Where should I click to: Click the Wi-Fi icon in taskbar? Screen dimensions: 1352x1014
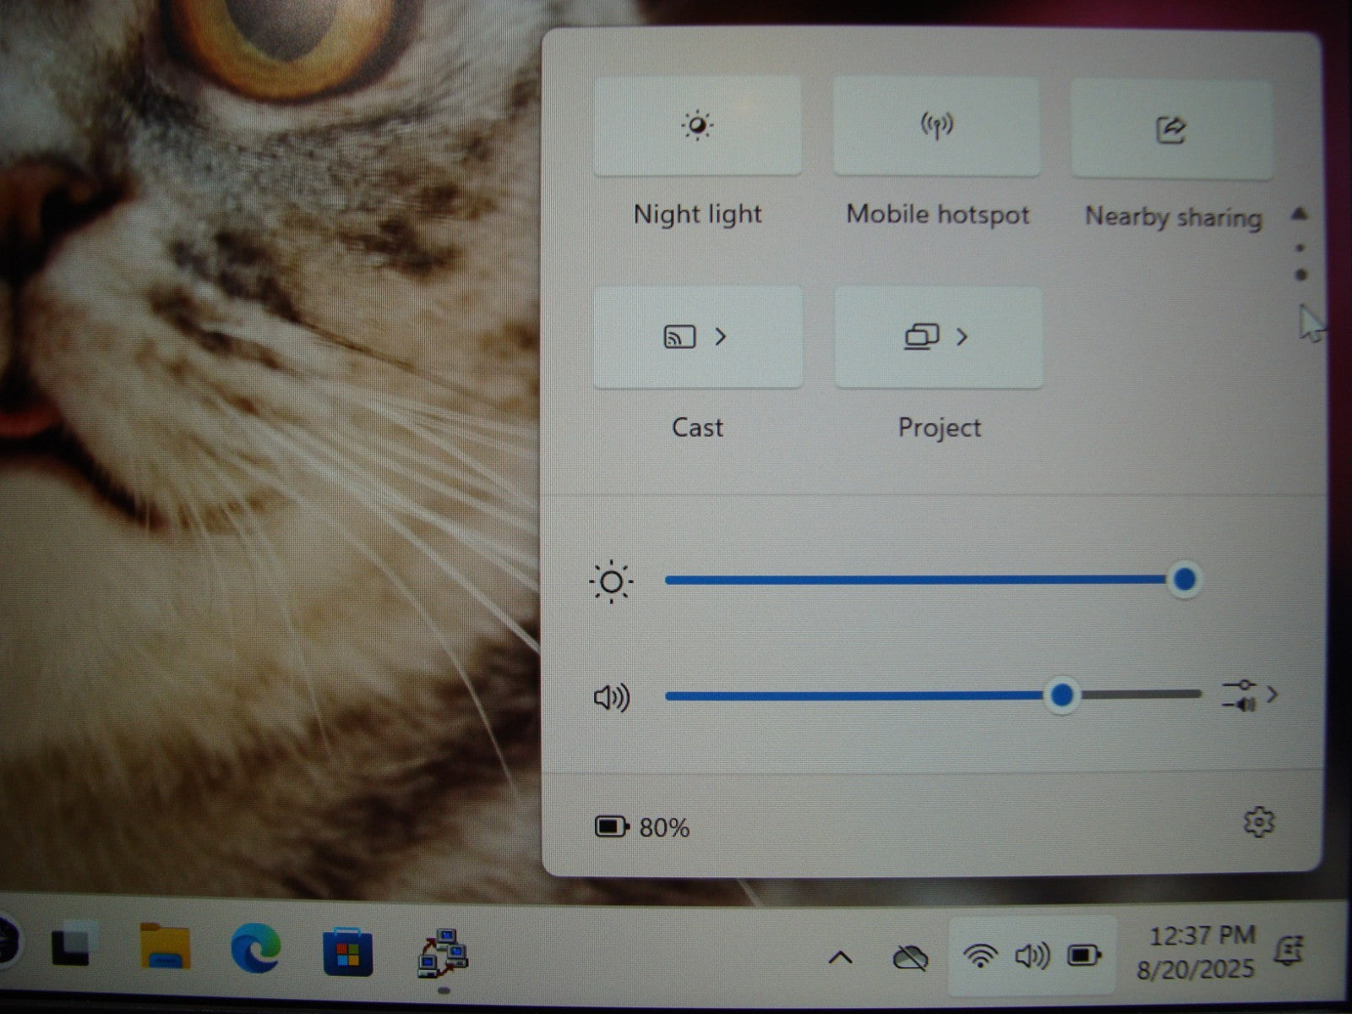(x=979, y=957)
